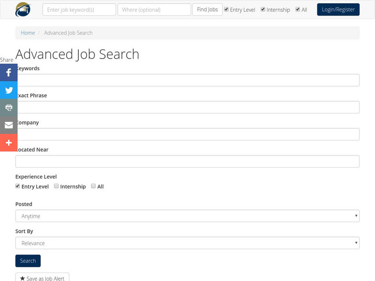375x281 pixels.
Task: Click the print icon in share sidebar
Action: (x=8, y=108)
